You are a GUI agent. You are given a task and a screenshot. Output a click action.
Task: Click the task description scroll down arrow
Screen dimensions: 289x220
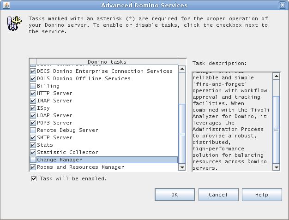pos(276,167)
